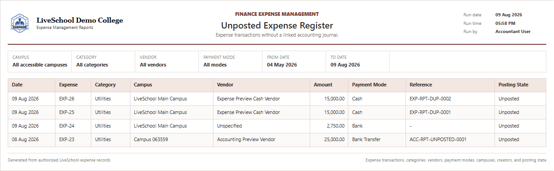
Task: Click the footer note about authorized expense records
Action: 59,160
